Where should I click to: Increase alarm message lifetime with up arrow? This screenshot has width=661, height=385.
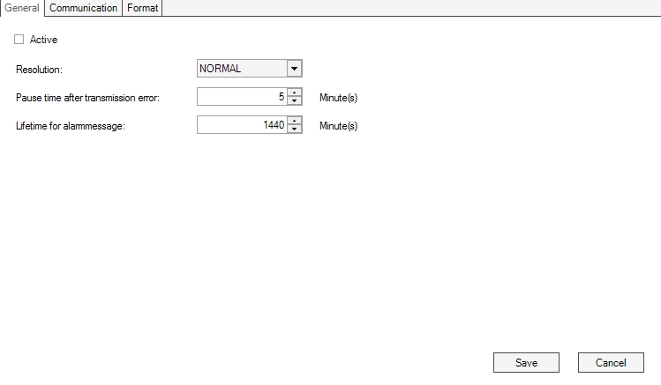[295, 122]
